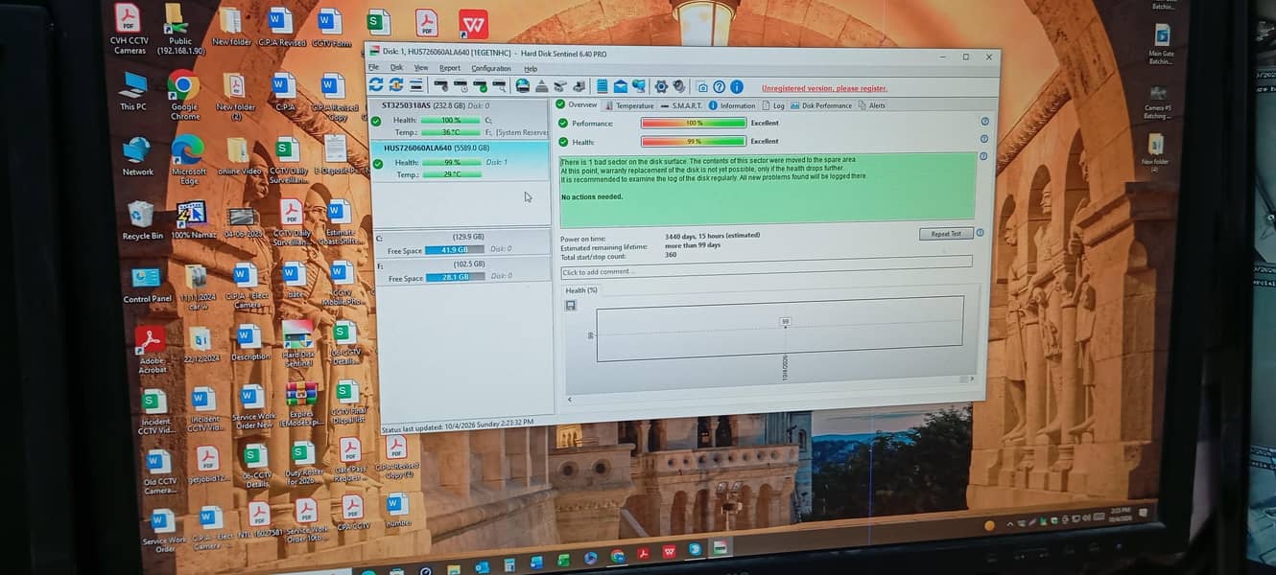The image size is (1276, 575).
Task: Open Google Chrome desktop shortcut
Action: pos(184,95)
